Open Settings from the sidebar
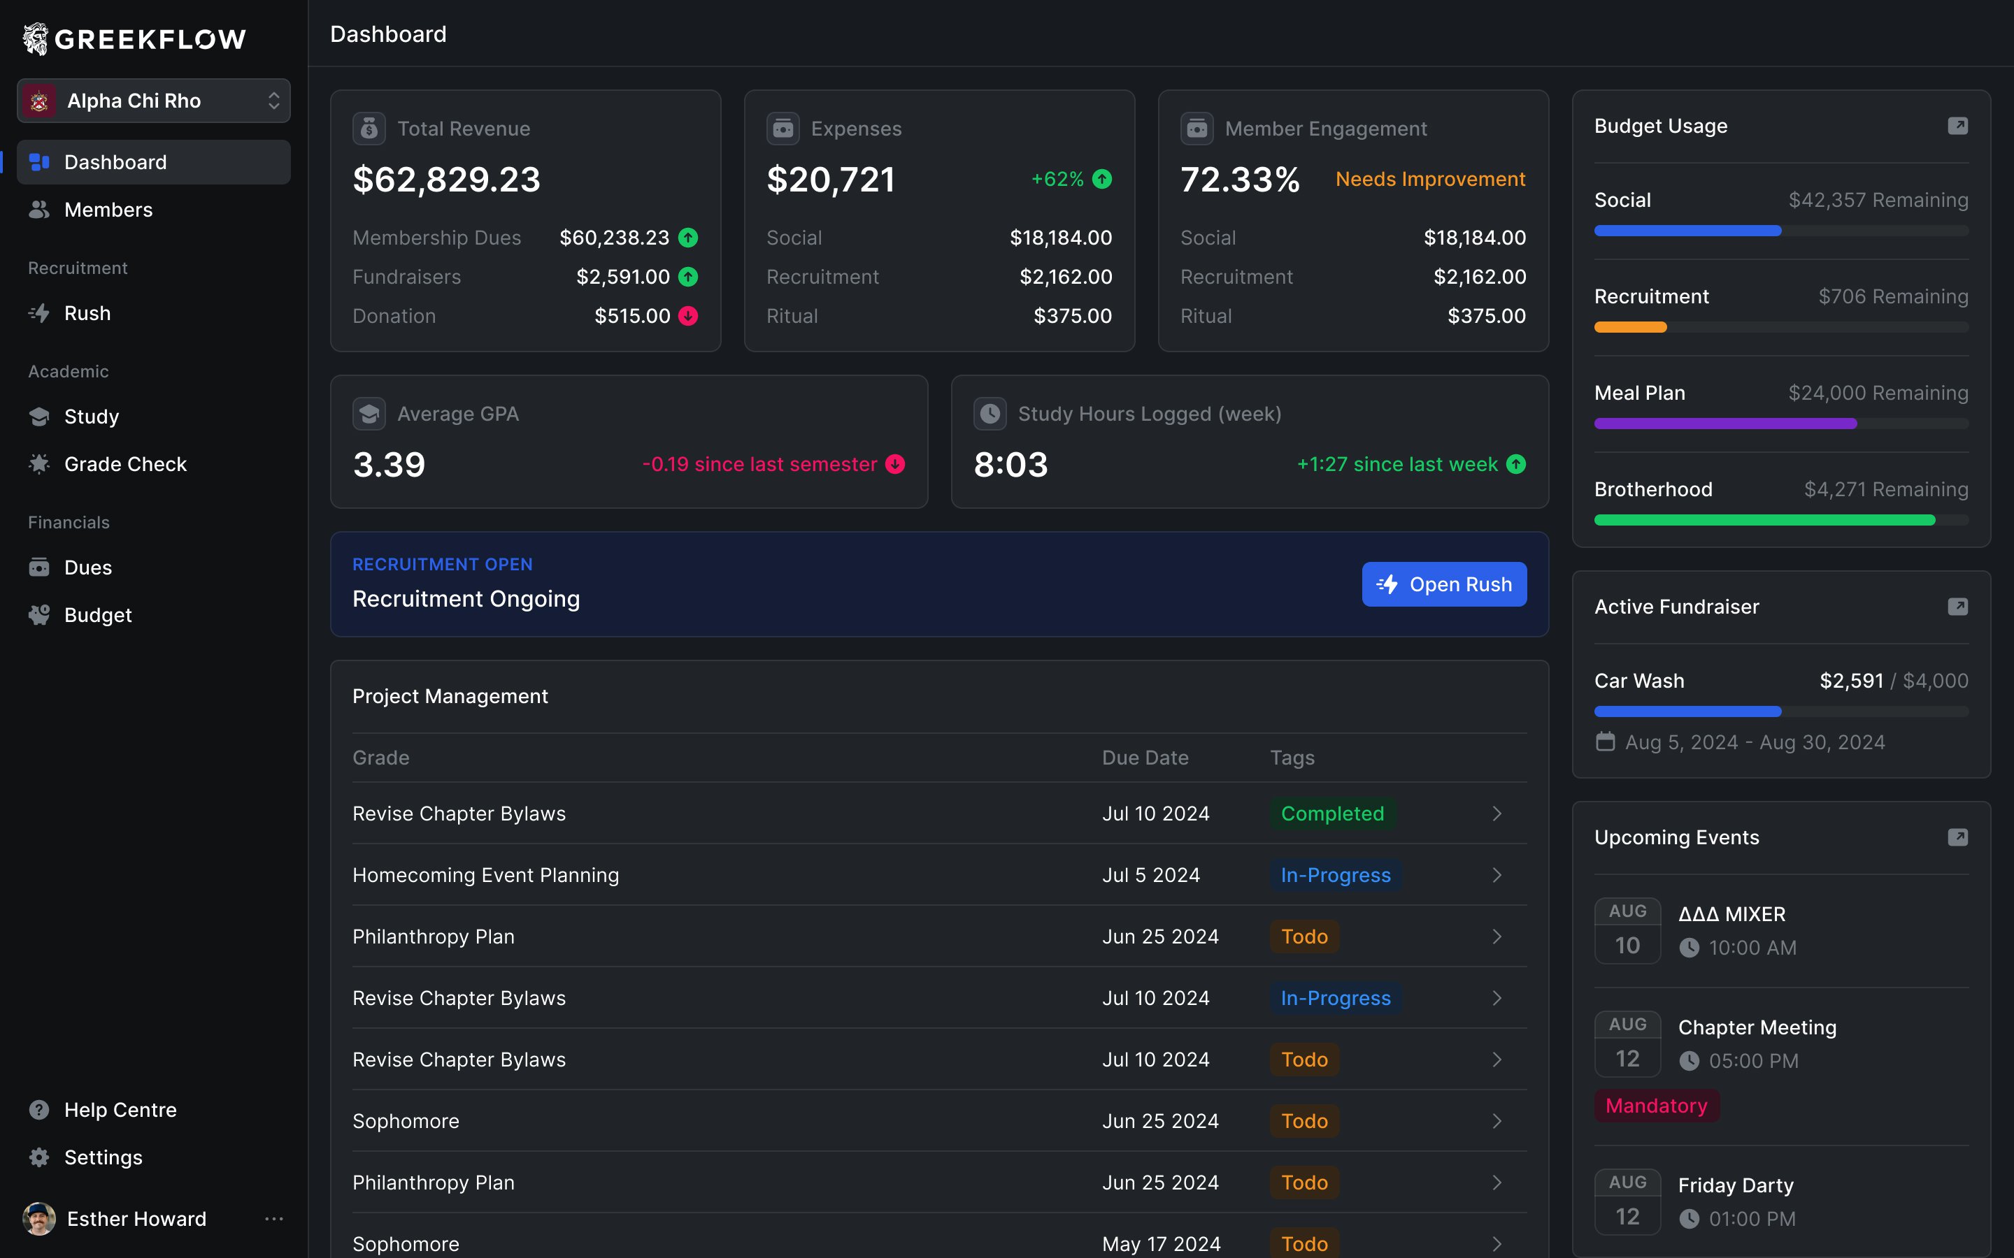 pos(103,1157)
